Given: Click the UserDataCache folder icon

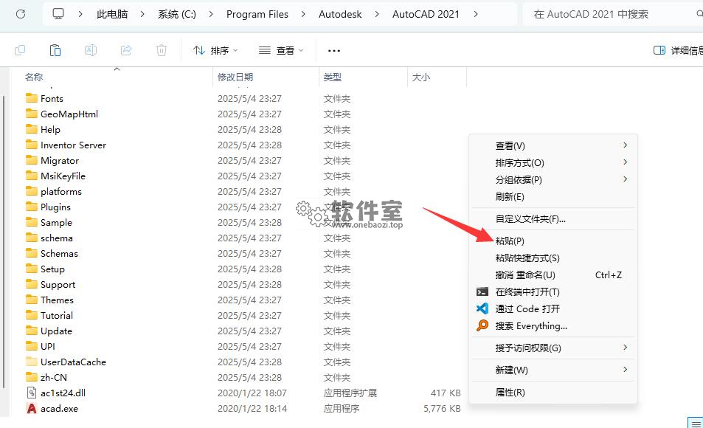Looking at the screenshot, I should point(32,361).
